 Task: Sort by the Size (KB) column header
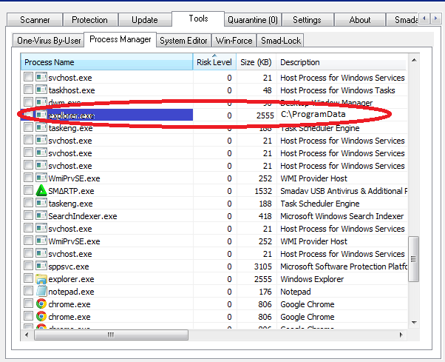click(x=256, y=62)
